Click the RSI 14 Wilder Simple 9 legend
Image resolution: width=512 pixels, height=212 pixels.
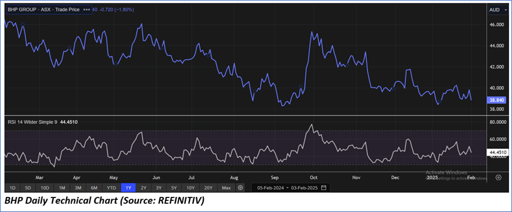(x=32, y=122)
